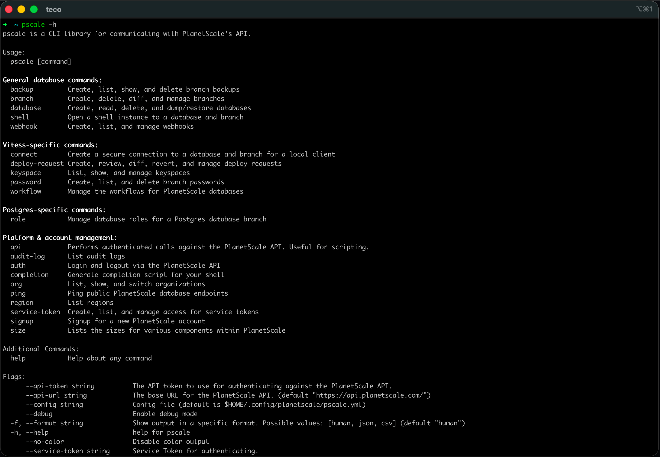Click 'help for pscale' description

point(161,432)
